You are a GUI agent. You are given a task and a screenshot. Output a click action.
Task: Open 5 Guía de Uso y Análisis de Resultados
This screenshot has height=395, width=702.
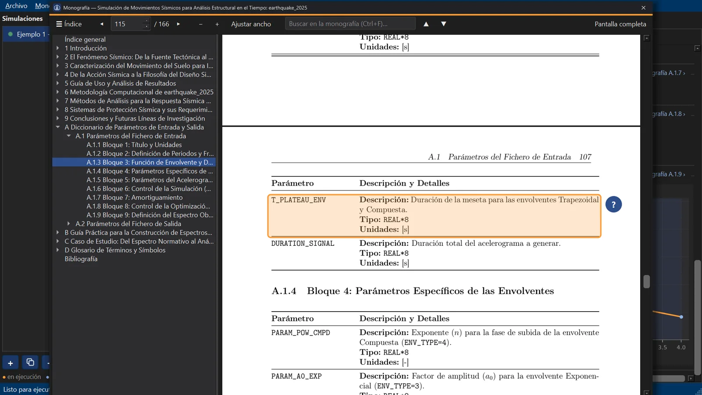click(x=120, y=83)
